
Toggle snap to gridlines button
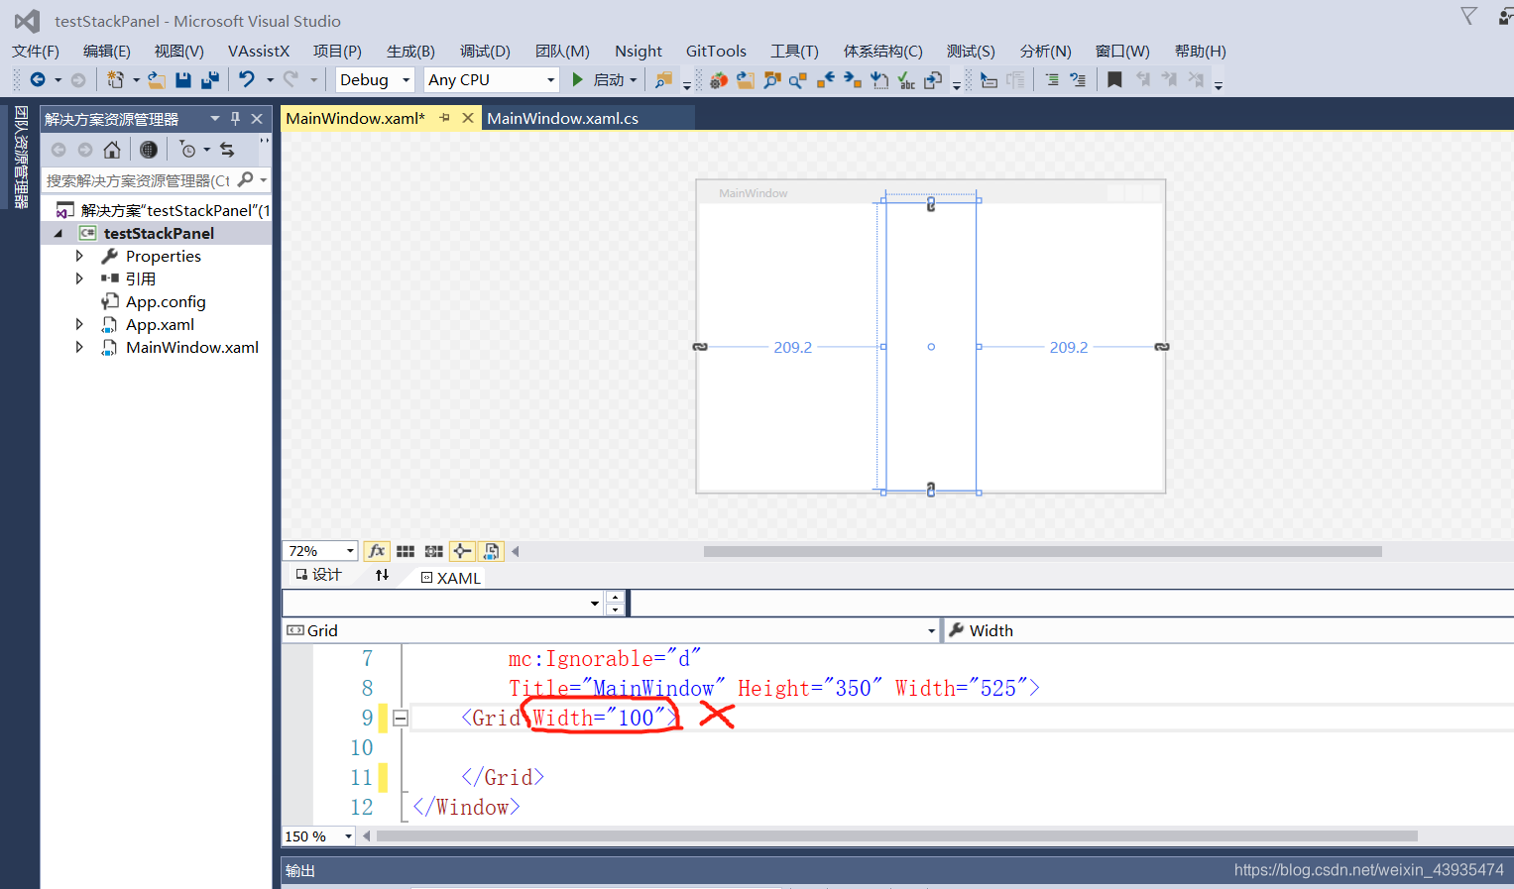pyautogui.click(x=434, y=551)
